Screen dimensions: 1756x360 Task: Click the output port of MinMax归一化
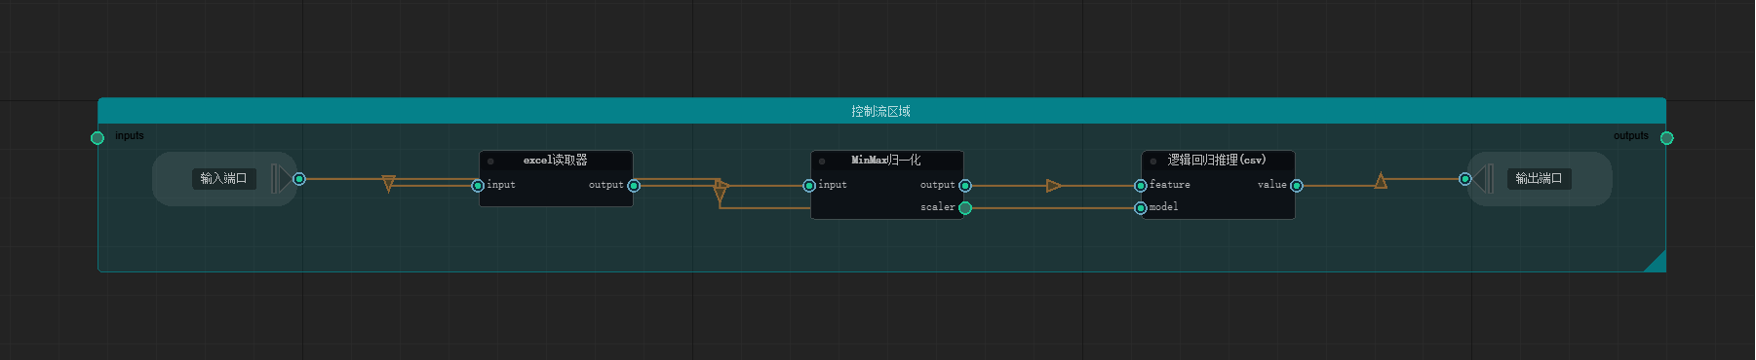tap(965, 185)
